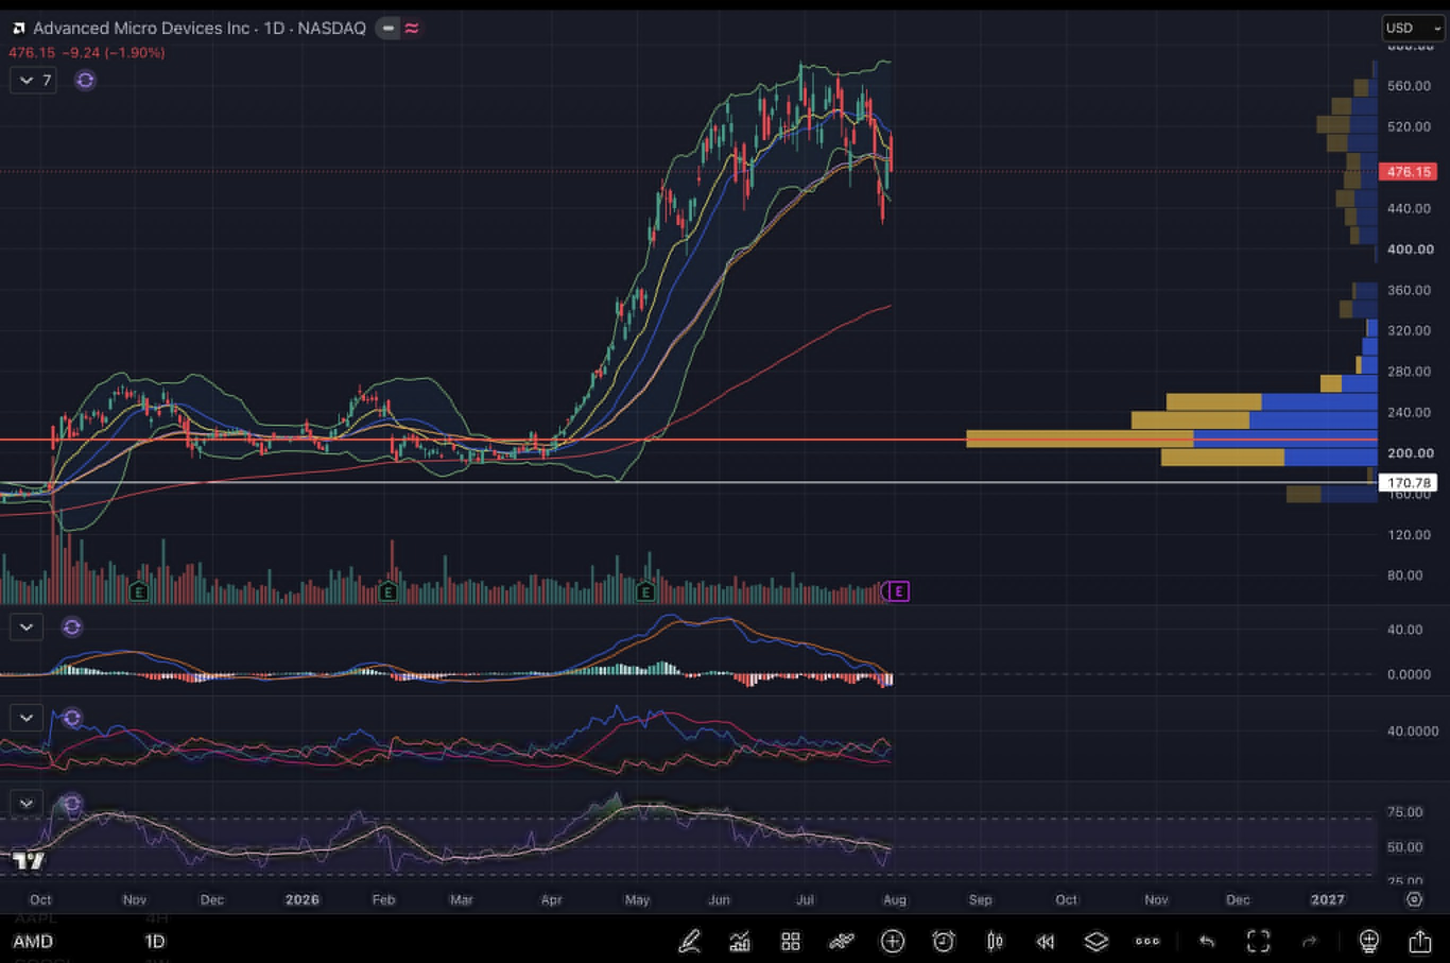This screenshot has width=1450, height=963.
Task: Select the longest volume profile bar near 200.00
Action: click(1172, 439)
